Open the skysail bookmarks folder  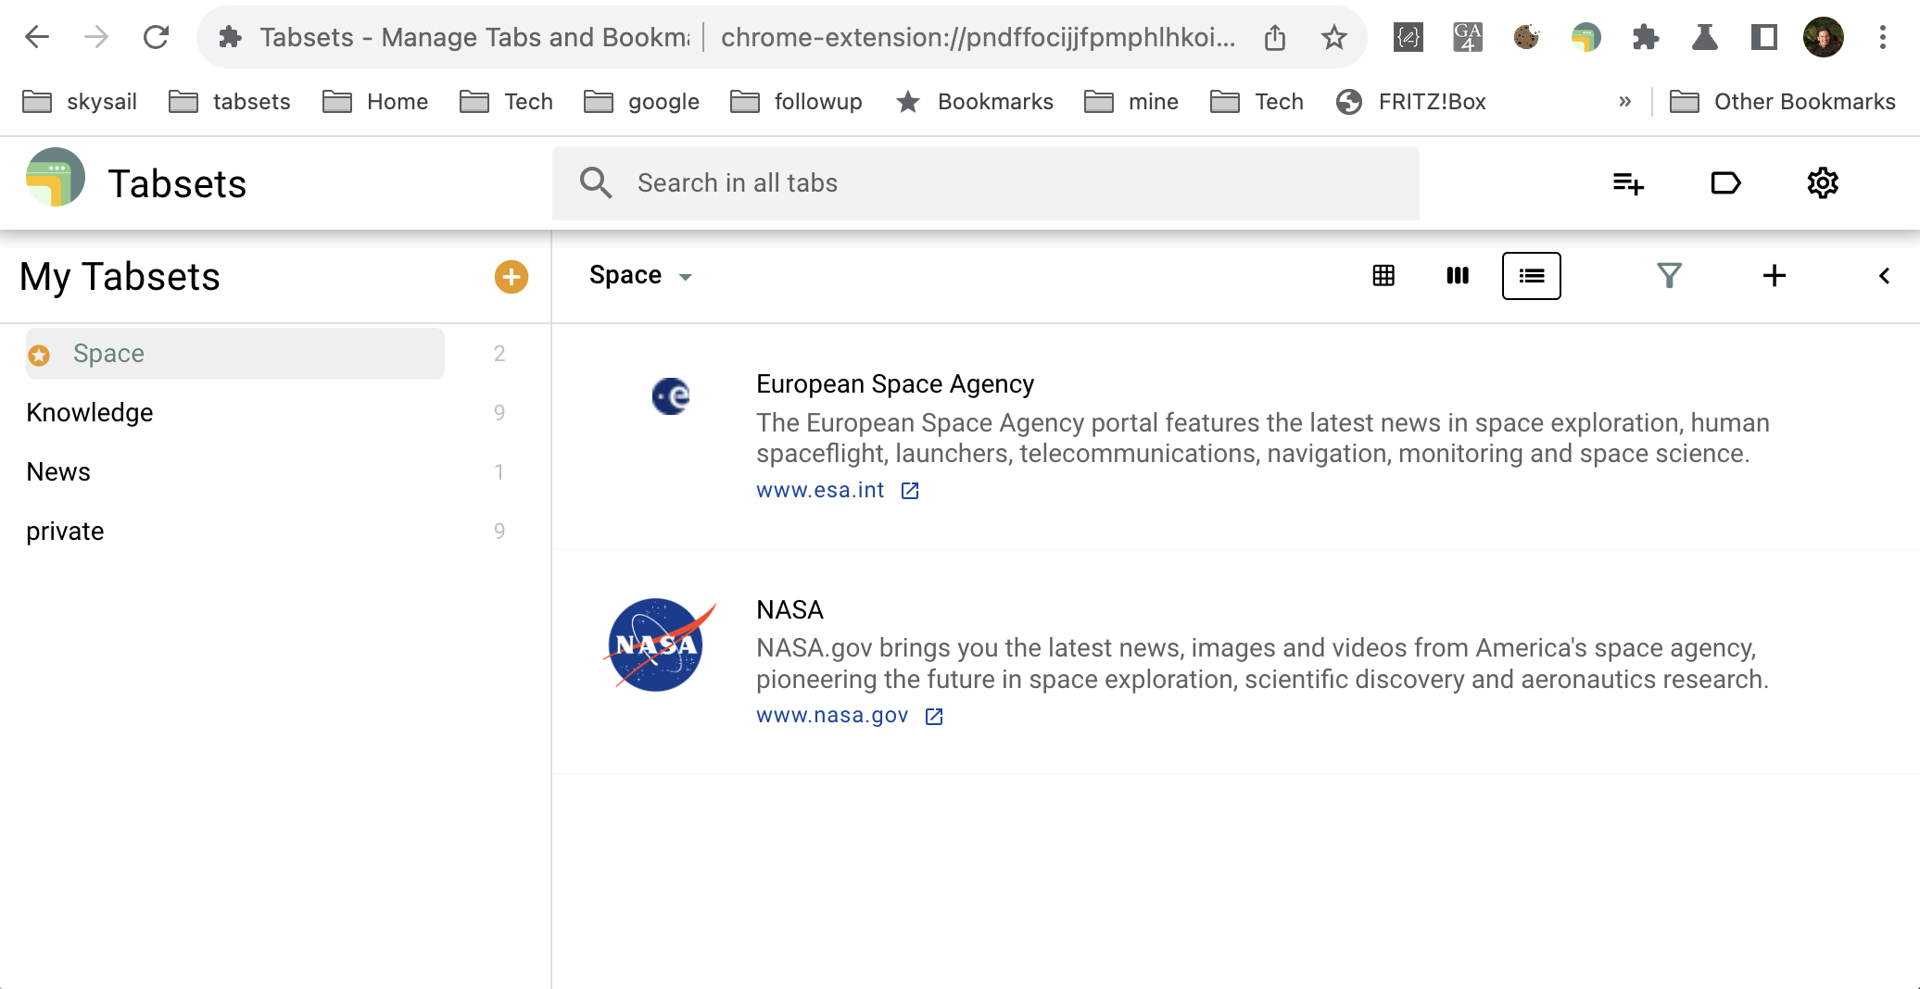pyautogui.click(x=80, y=102)
